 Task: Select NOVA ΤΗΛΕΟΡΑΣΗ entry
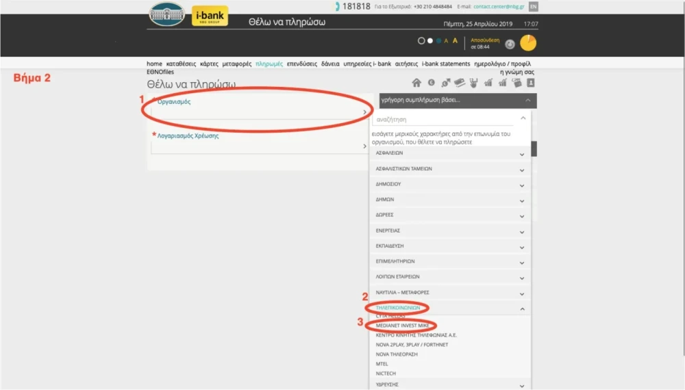click(396, 354)
